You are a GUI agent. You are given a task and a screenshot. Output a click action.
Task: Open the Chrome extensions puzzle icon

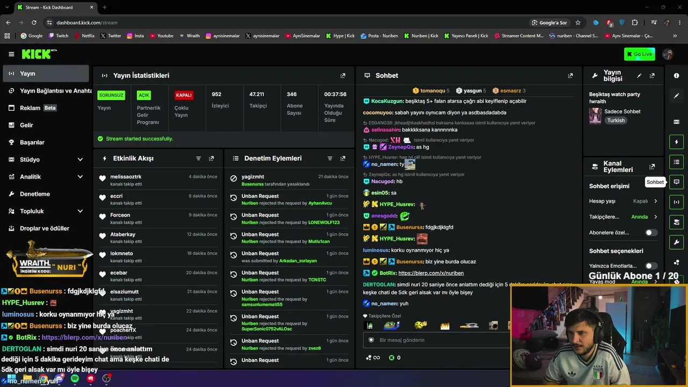click(635, 23)
